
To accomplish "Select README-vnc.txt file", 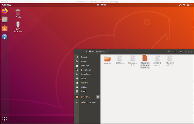I will tap(158, 61).
